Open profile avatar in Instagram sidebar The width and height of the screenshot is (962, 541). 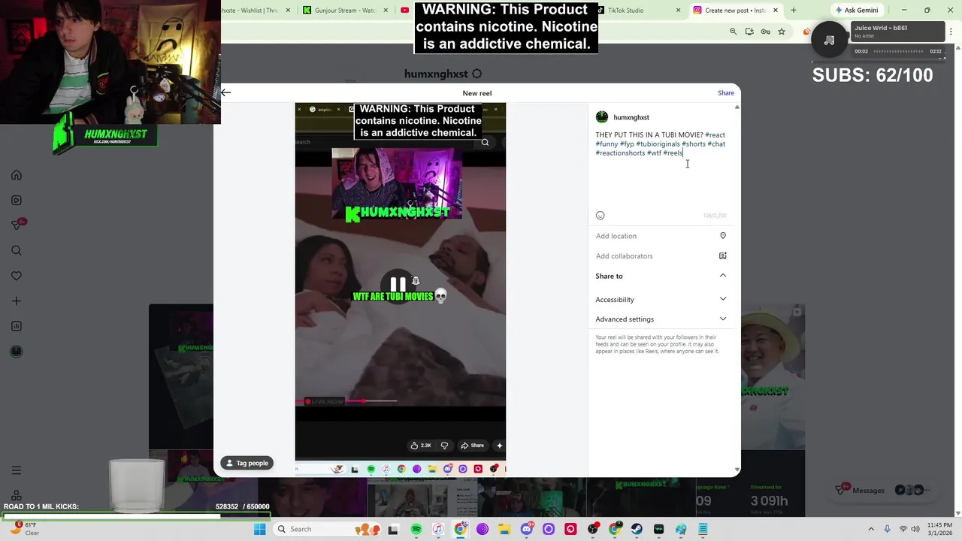pos(17,351)
